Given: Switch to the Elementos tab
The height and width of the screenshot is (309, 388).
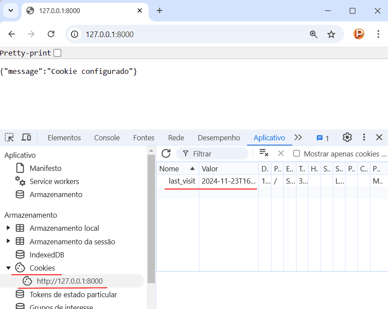Looking at the screenshot, I should tap(64, 138).
